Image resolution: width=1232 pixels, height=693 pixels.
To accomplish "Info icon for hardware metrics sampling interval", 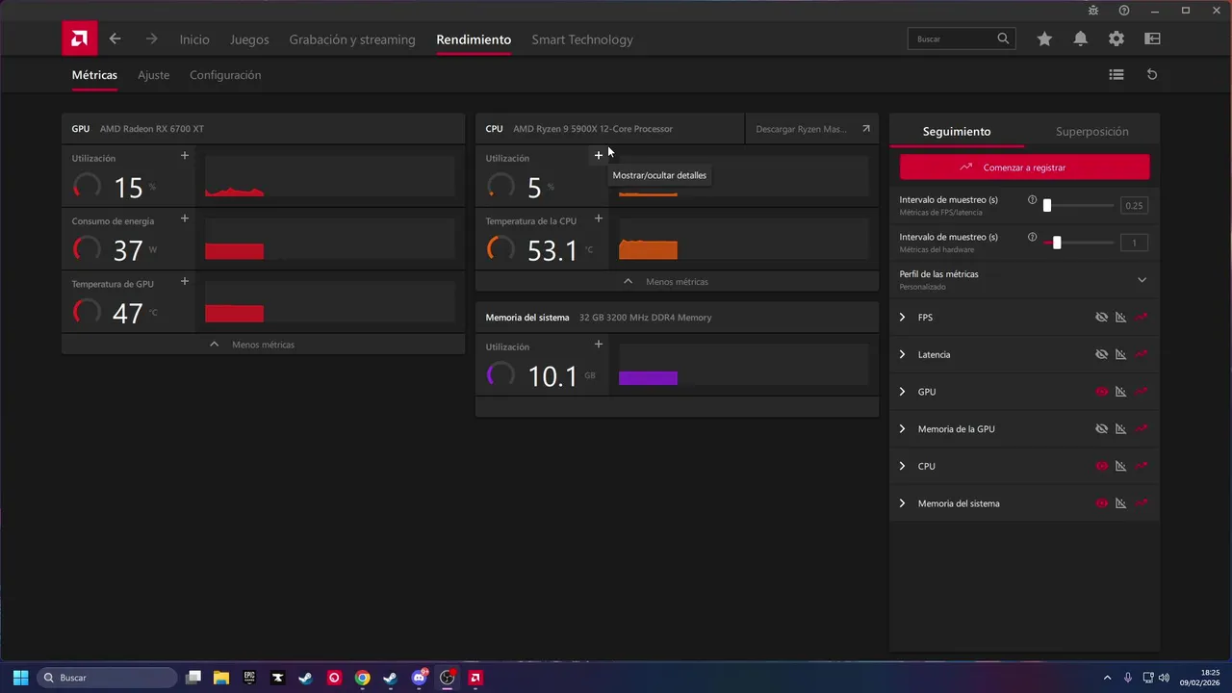I will [1033, 237].
